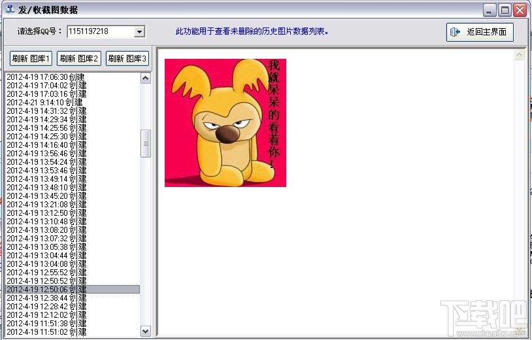Maximize the 发/收截图数据 window

[505, 10]
